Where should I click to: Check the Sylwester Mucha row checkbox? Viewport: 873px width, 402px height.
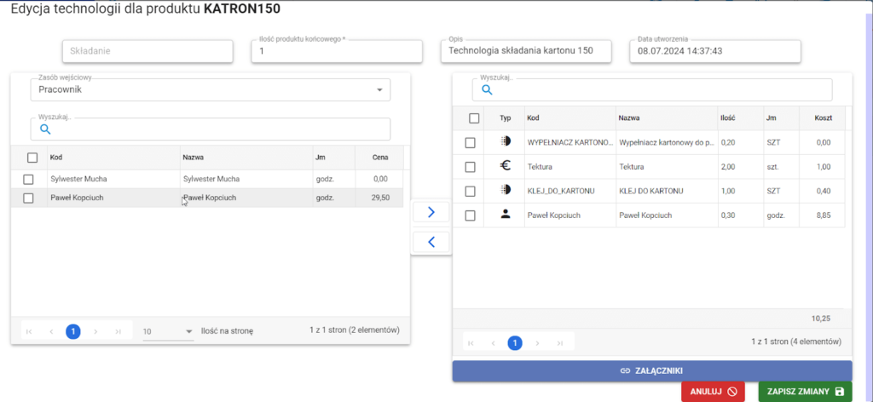coord(28,179)
